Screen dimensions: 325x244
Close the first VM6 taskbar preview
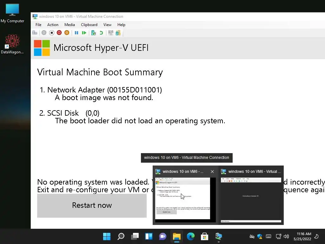pyautogui.click(x=212, y=172)
